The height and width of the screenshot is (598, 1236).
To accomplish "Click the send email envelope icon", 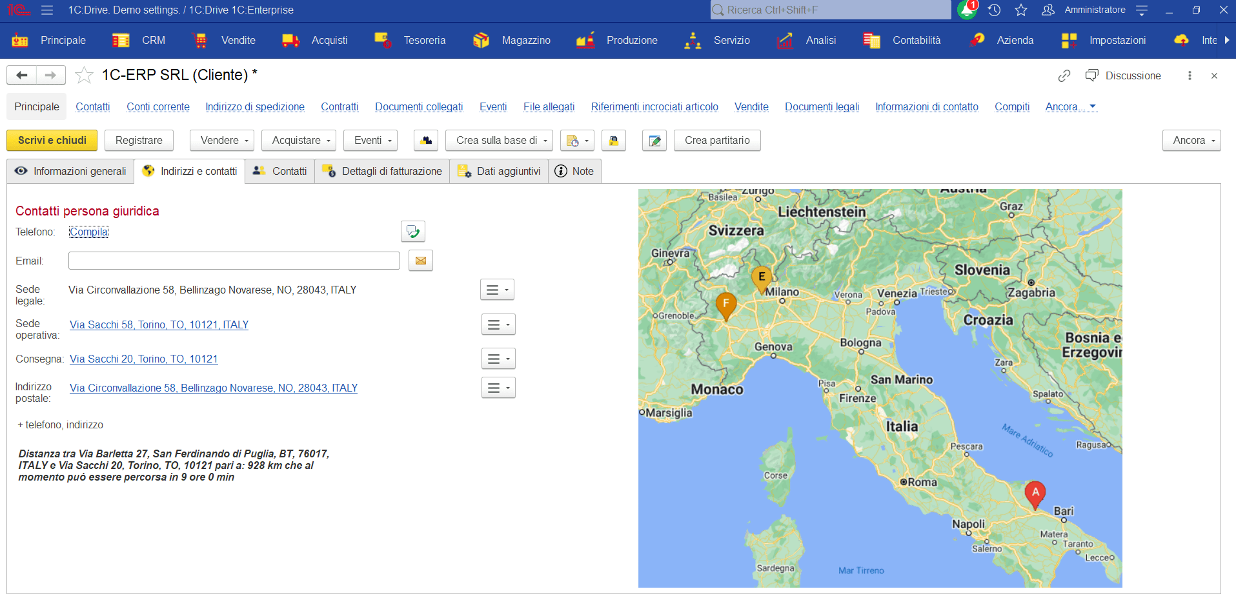I will point(421,261).
